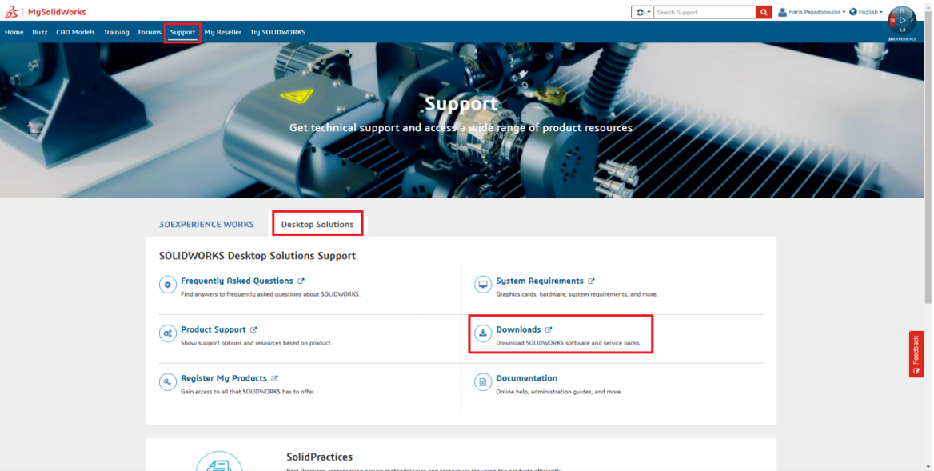Viewport: 934px width, 471px height.
Task: Open the CAD Models menu item
Action: click(75, 32)
